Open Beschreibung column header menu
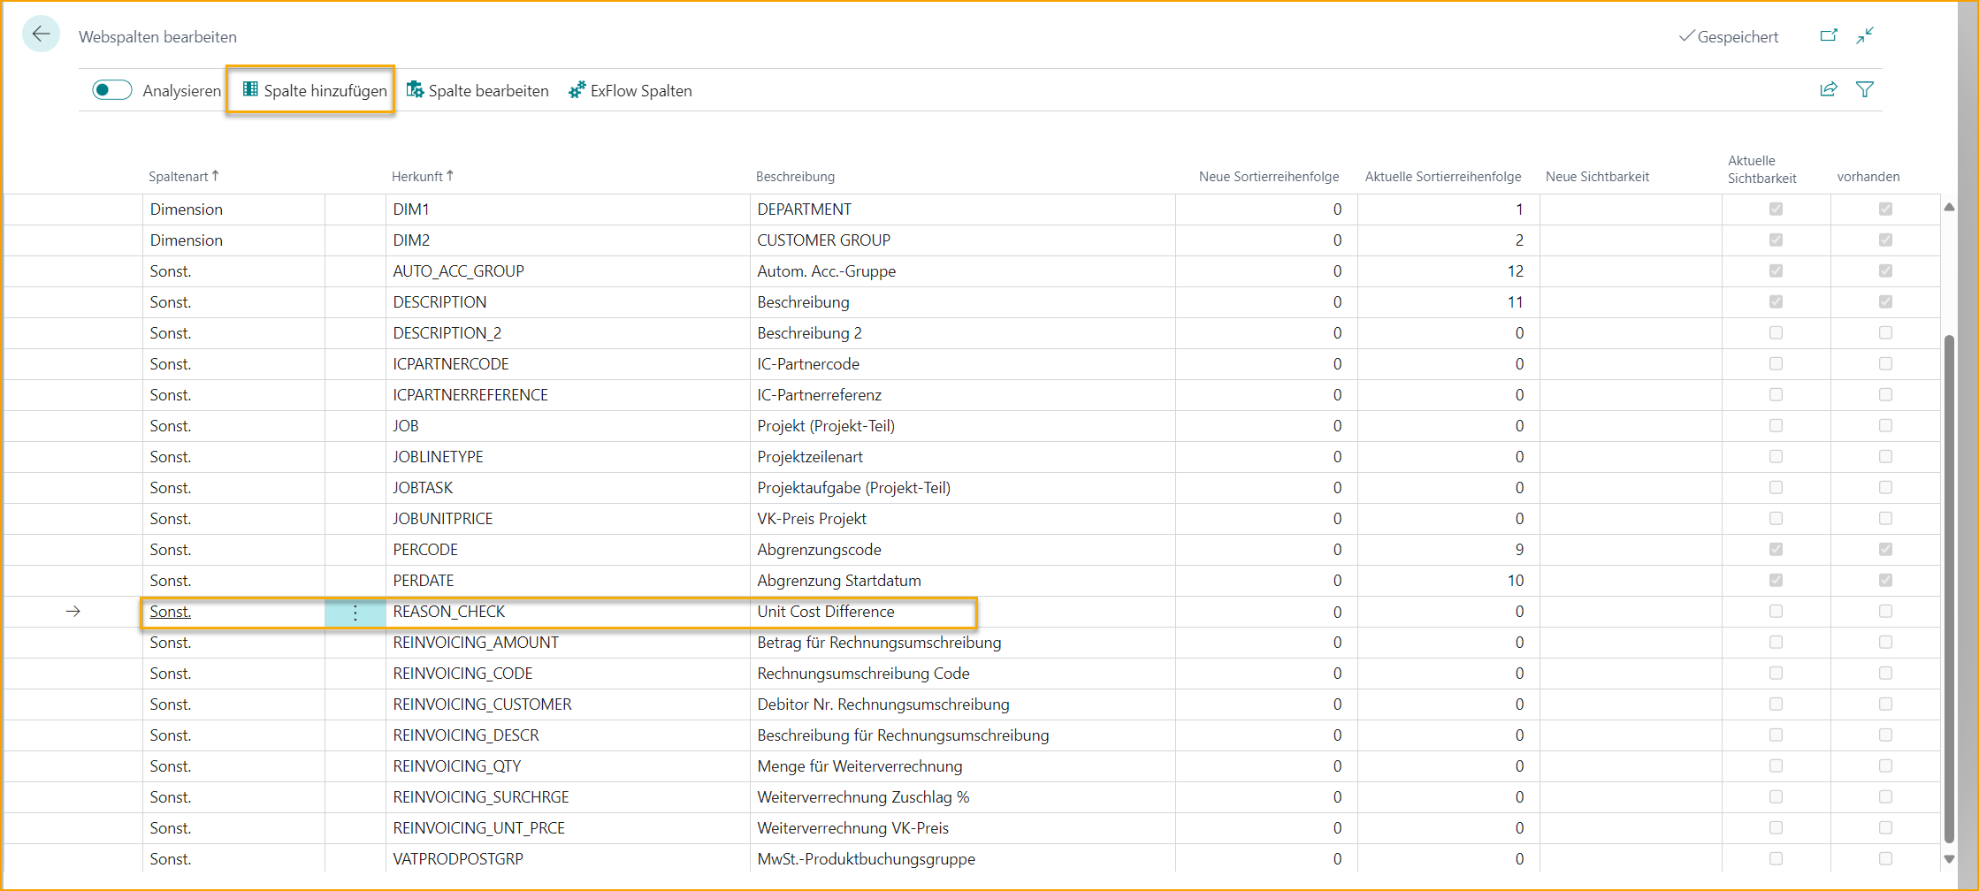This screenshot has height=891, width=1979. 795,177
